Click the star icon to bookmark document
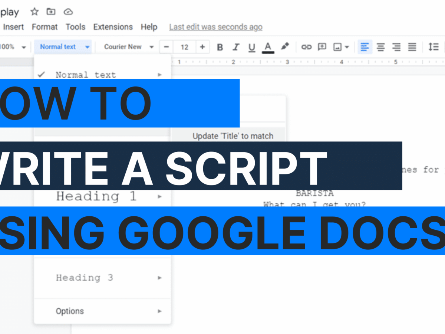Viewport: 445px width, 334px height. click(x=34, y=12)
